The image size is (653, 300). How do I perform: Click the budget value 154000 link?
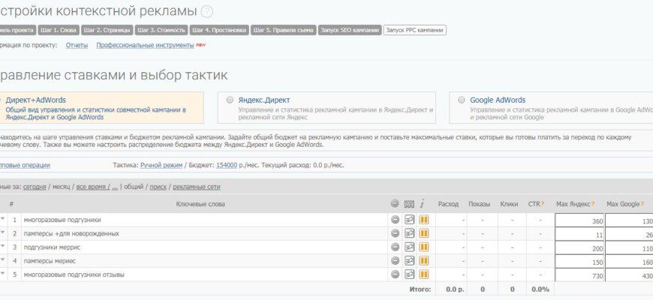pos(227,165)
